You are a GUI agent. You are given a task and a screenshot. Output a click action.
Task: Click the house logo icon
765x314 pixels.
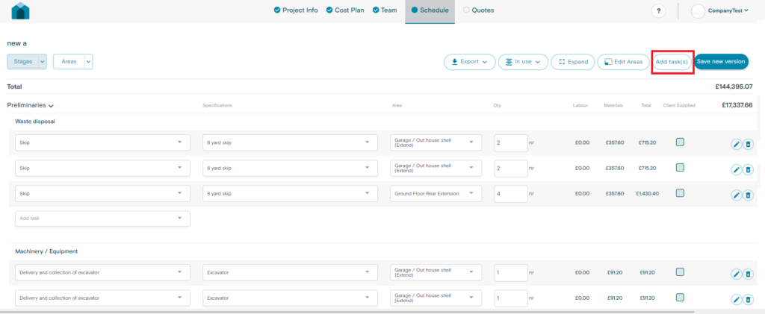click(20, 10)
